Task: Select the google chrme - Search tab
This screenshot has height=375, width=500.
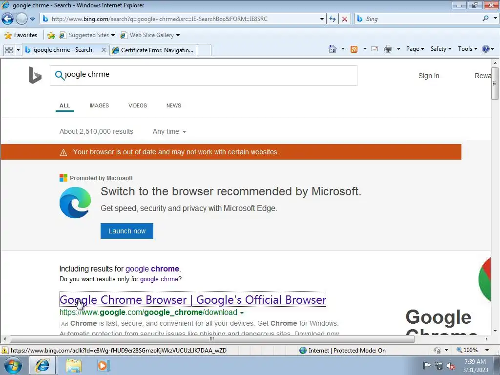Action: 62,50
